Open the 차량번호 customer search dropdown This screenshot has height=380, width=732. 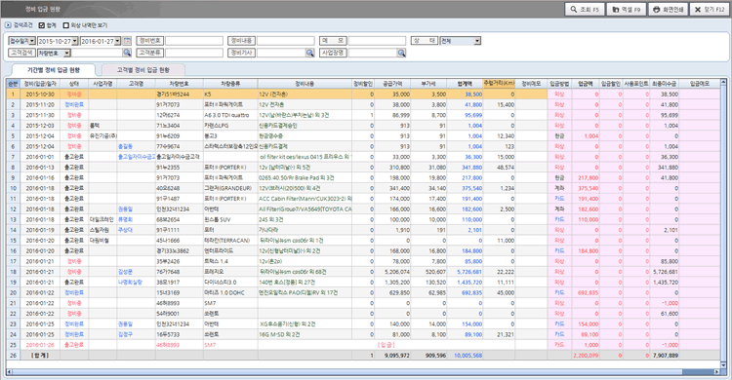(66, 54)
